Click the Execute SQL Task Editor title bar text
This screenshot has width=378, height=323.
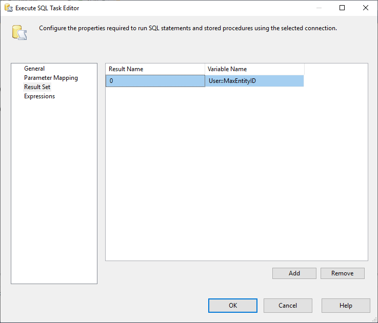point(47,8)
